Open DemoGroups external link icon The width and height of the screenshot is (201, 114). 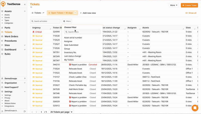click(x=25, y=78)
